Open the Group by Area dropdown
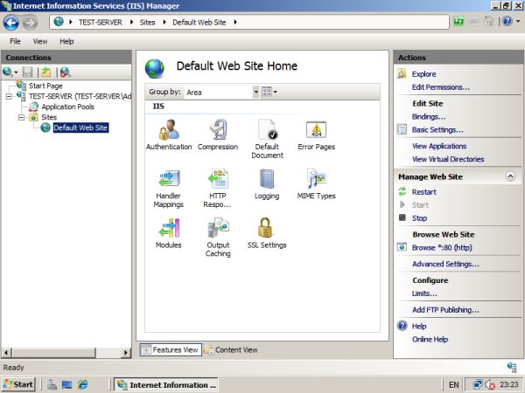This screenshot has height=393, width=525. tap(255, 92)
